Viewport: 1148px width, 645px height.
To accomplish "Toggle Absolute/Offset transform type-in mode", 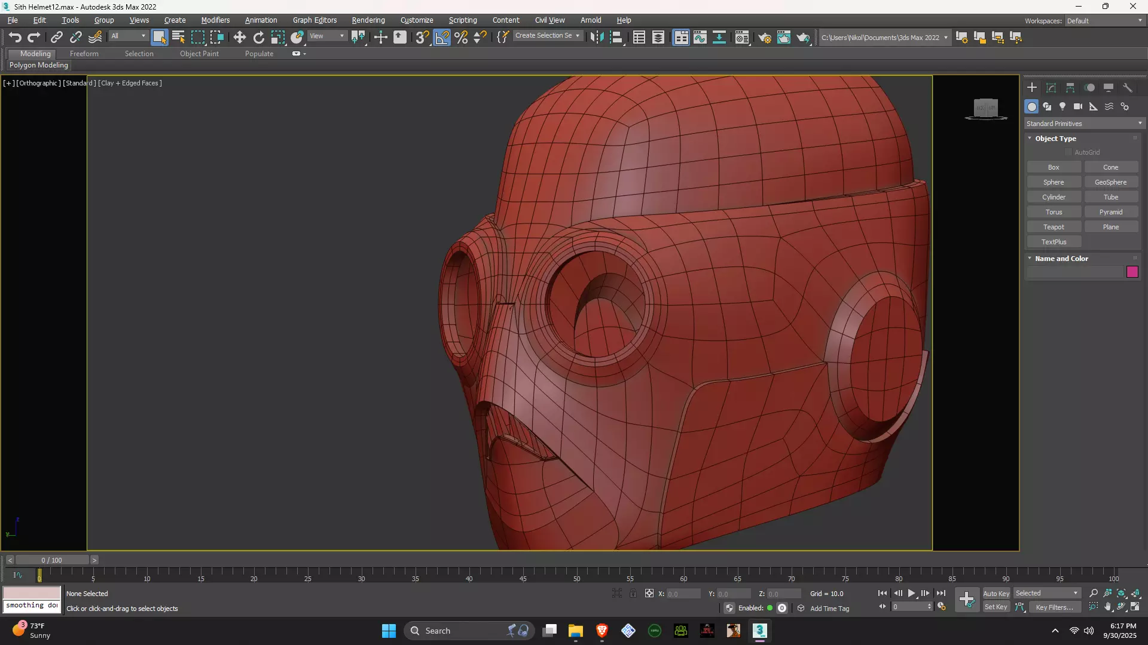I will tap(649, 593).
